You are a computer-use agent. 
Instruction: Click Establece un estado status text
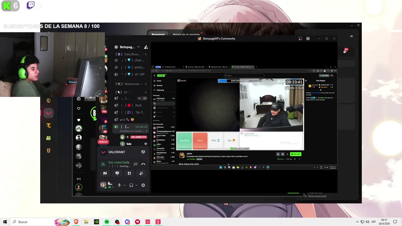pos(132,131)
